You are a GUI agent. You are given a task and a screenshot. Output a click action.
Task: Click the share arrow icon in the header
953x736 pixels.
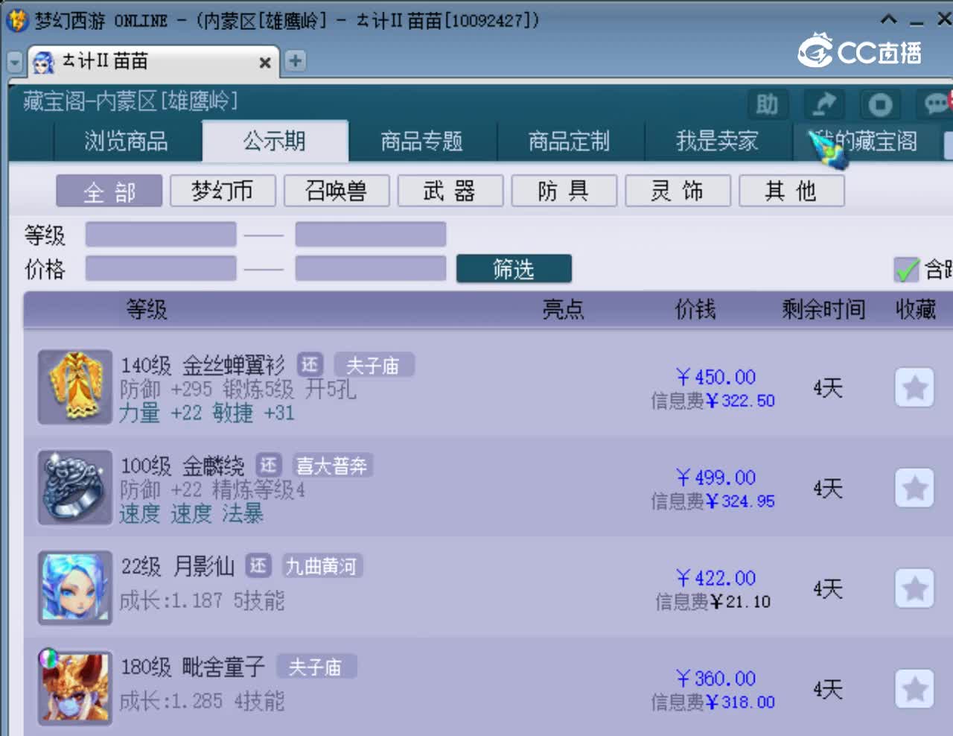click(823, 104)
